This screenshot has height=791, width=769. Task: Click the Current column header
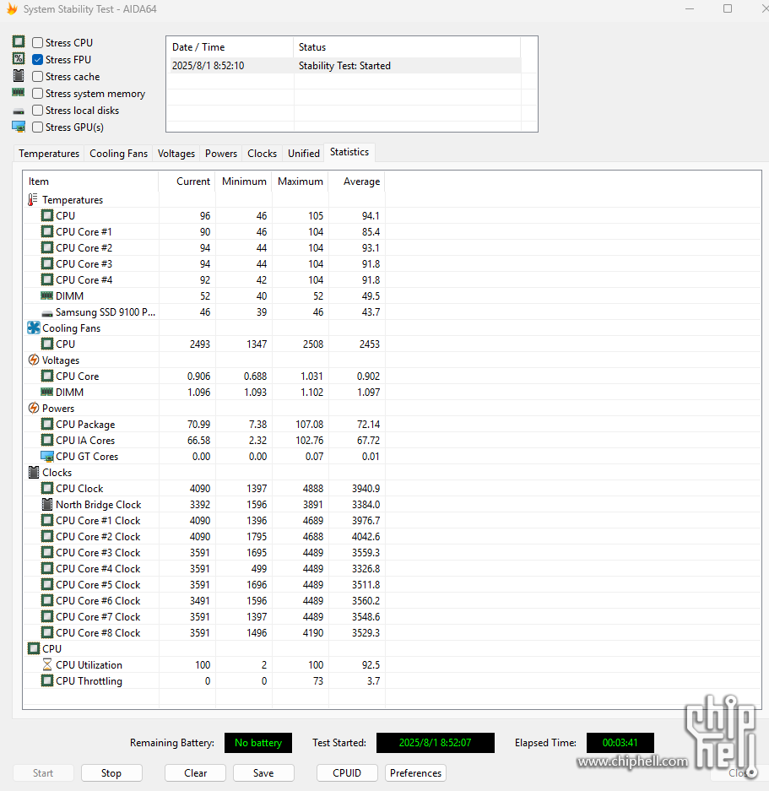pyautogui.click(x=187, y=181)
